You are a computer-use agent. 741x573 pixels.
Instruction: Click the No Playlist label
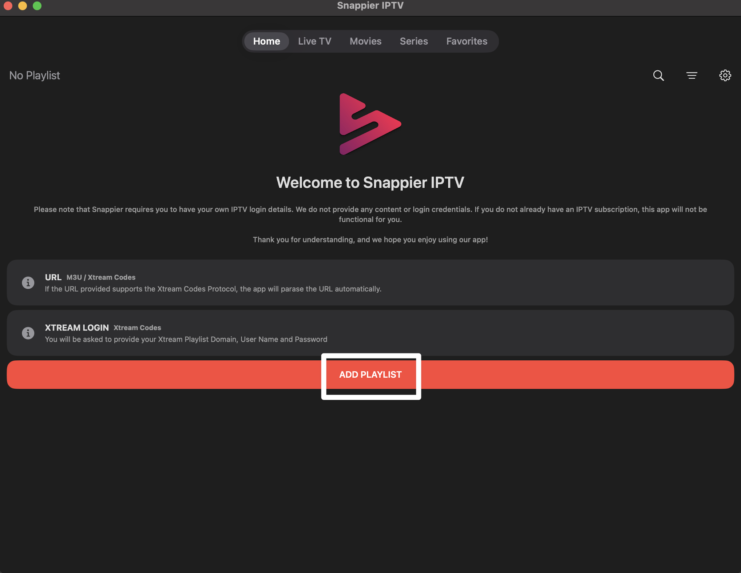click(x=35, y=76)
